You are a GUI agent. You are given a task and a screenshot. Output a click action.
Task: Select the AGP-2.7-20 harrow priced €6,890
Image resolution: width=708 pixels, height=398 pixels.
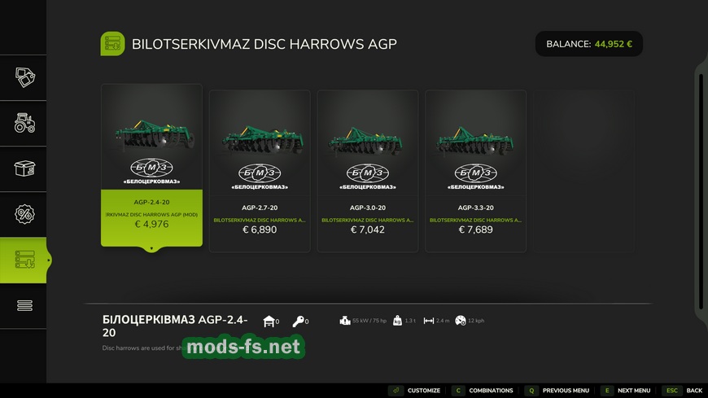pyautogui.click(x=260, y=171)
